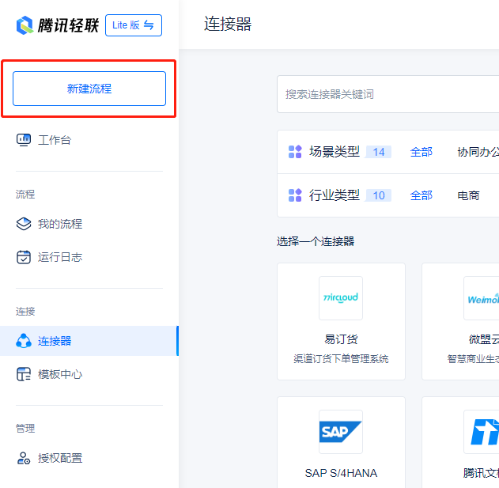
Task: Click the 行业类型 grid icon
Action: point(295,195)
